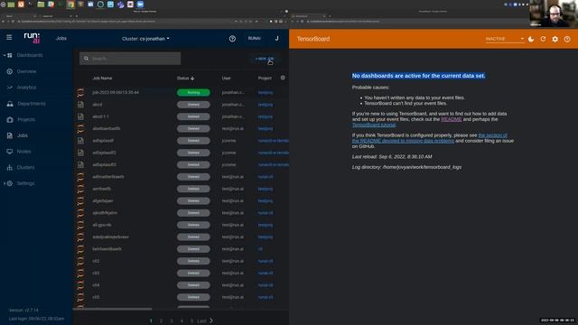The height and width of the screenshot is (325, 578).
Task: Sort by the Status column arrow
Action: (192, 79)
